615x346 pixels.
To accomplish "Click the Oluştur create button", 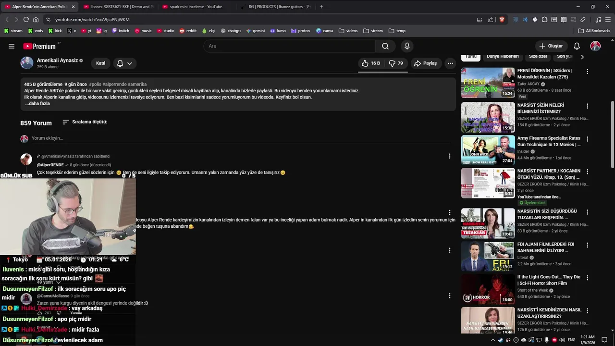I will (x=551, y=46).
